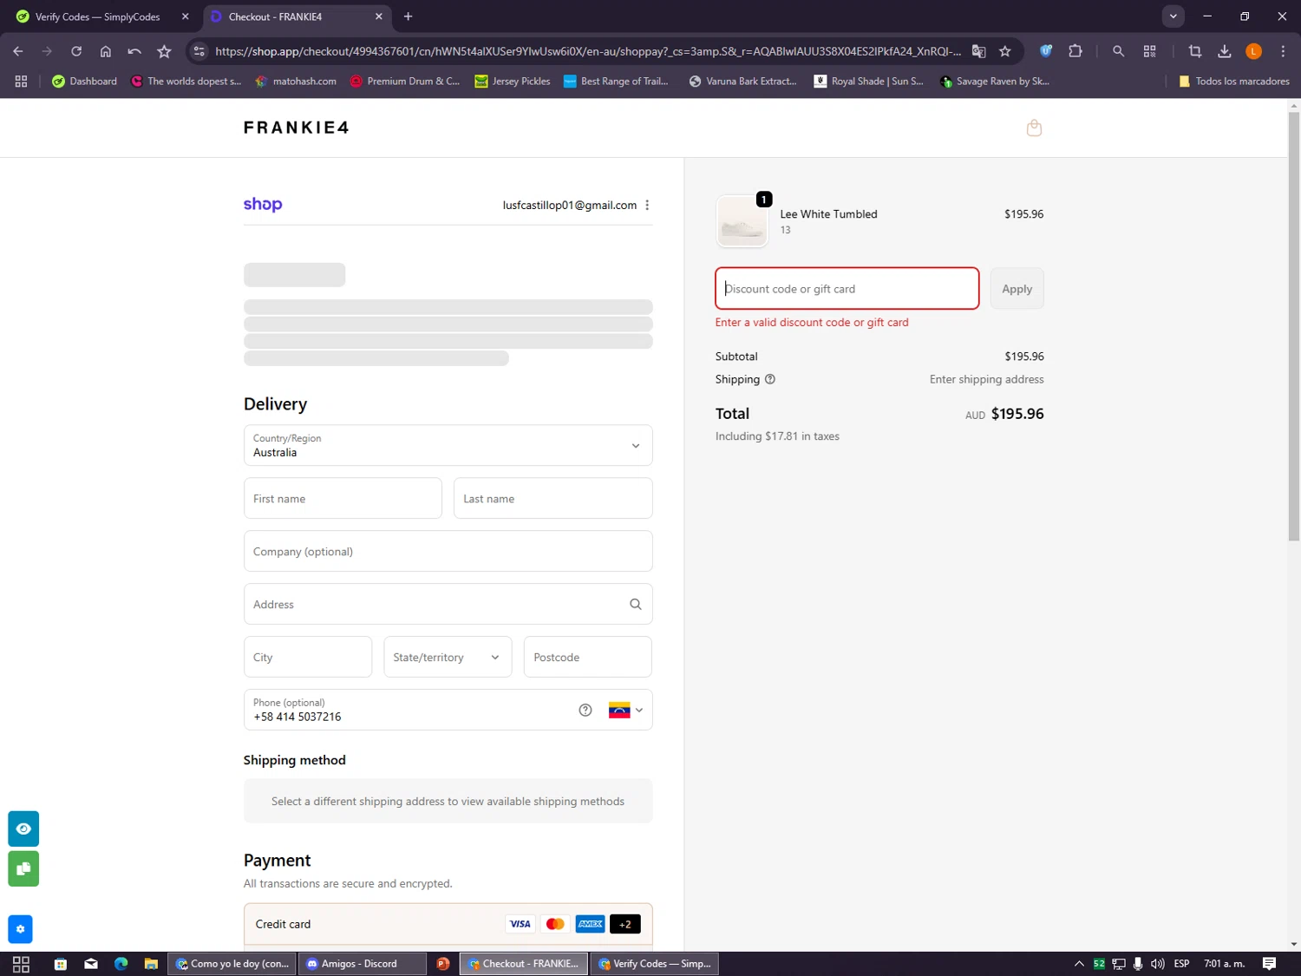Open the translate page icon
Viewport: 1301px width, 976px height.
979,51
